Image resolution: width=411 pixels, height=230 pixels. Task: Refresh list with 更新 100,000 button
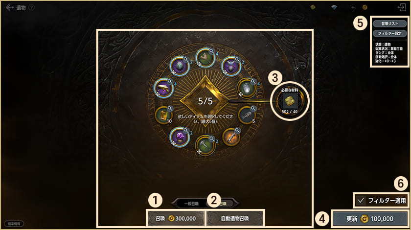click(x=370, y=219)
